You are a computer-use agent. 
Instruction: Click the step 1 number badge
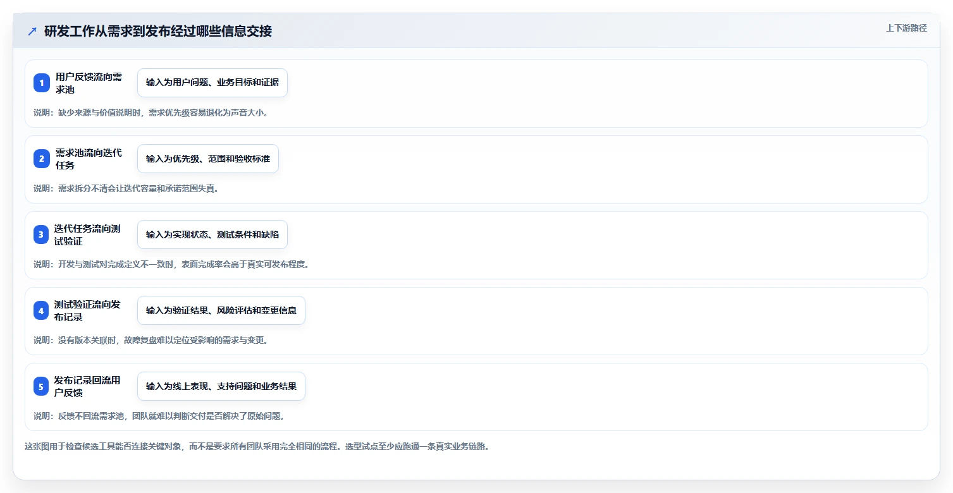(x=42, y=83)
